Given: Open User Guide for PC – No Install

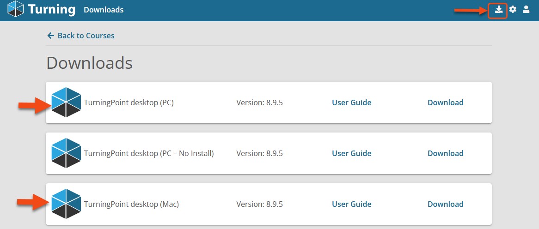Looking at the screenshot, I should tap(352, 153).
